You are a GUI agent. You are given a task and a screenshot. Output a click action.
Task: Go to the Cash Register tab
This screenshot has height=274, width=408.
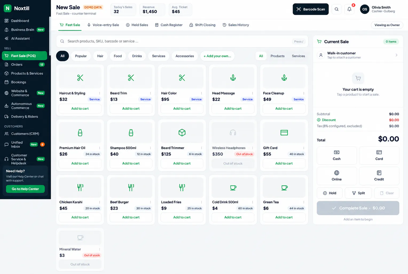tap(169, 25)
